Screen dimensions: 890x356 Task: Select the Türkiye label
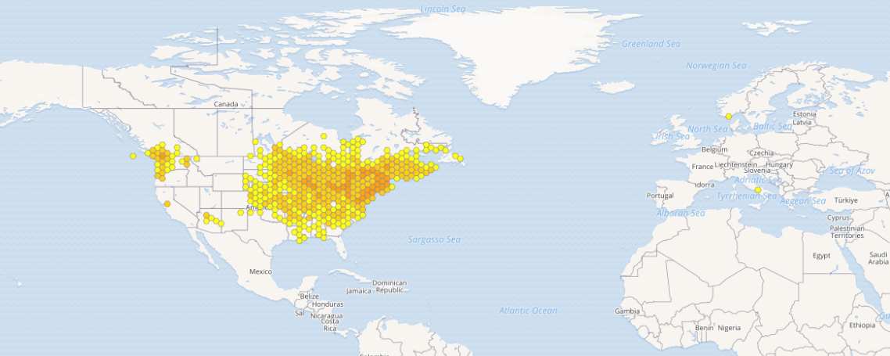point(845,200)
